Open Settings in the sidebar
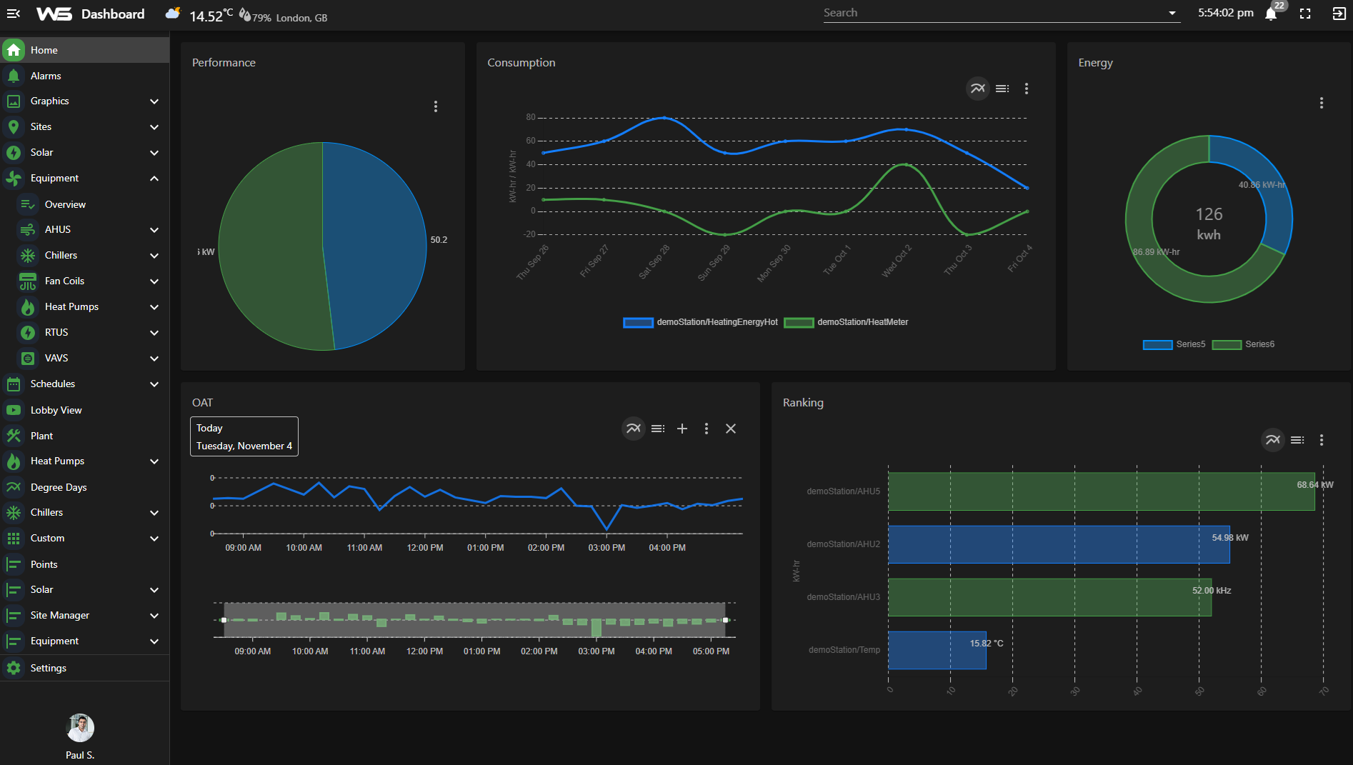1353x765 pixels. 48,668
